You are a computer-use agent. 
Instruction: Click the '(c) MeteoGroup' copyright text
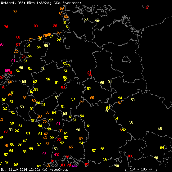pos(55,170)
